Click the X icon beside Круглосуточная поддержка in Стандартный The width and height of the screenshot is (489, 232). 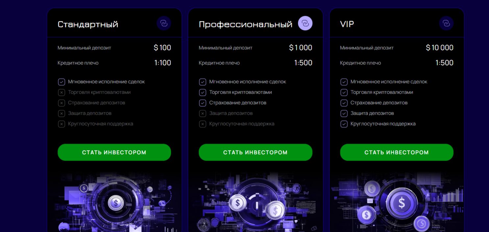tap(61, 124)
